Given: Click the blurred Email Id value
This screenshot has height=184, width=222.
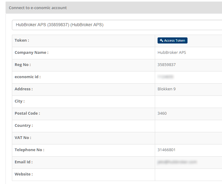Looking at the screenshot, I should pos(177,162).
